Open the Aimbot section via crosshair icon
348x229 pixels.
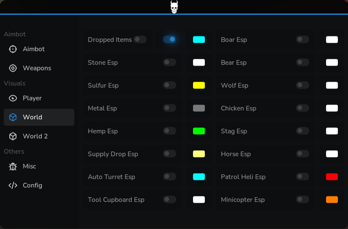coord(13,49)
